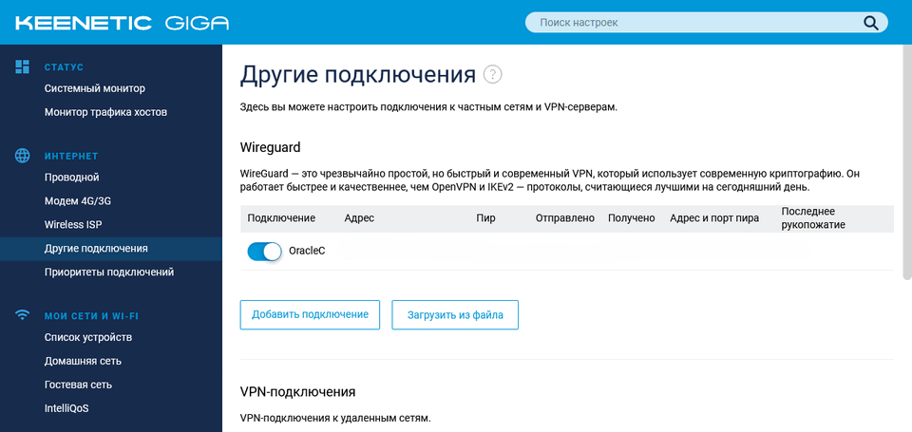This screenshot has width=912, height=432.
Task: Open Модем 4G/3G settings
Action: point(77,201)
